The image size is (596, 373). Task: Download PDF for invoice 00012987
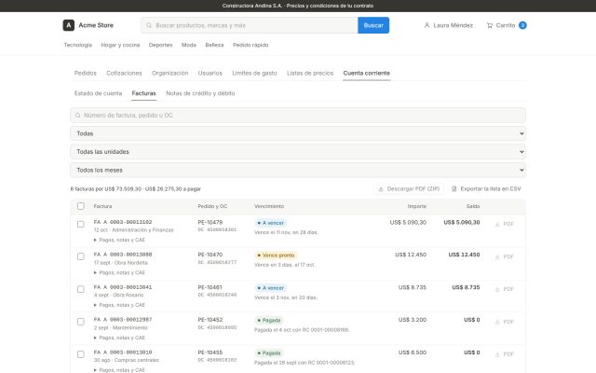[505, 322]
